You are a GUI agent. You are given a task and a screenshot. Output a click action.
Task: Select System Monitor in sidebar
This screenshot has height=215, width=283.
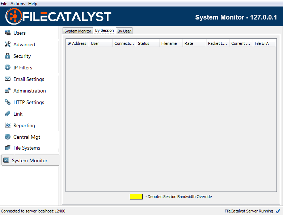pyautogui.click(x=30, y=160)
